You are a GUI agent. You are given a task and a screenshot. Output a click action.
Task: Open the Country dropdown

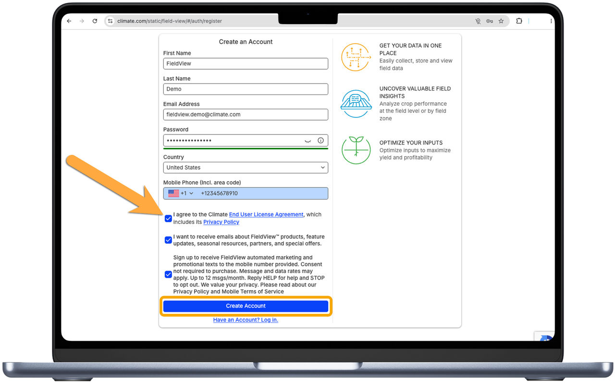[x=246, y=168]
